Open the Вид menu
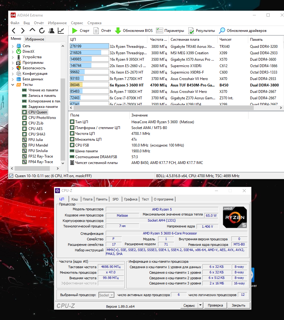284x320 pixels. (x=27, y=23)
